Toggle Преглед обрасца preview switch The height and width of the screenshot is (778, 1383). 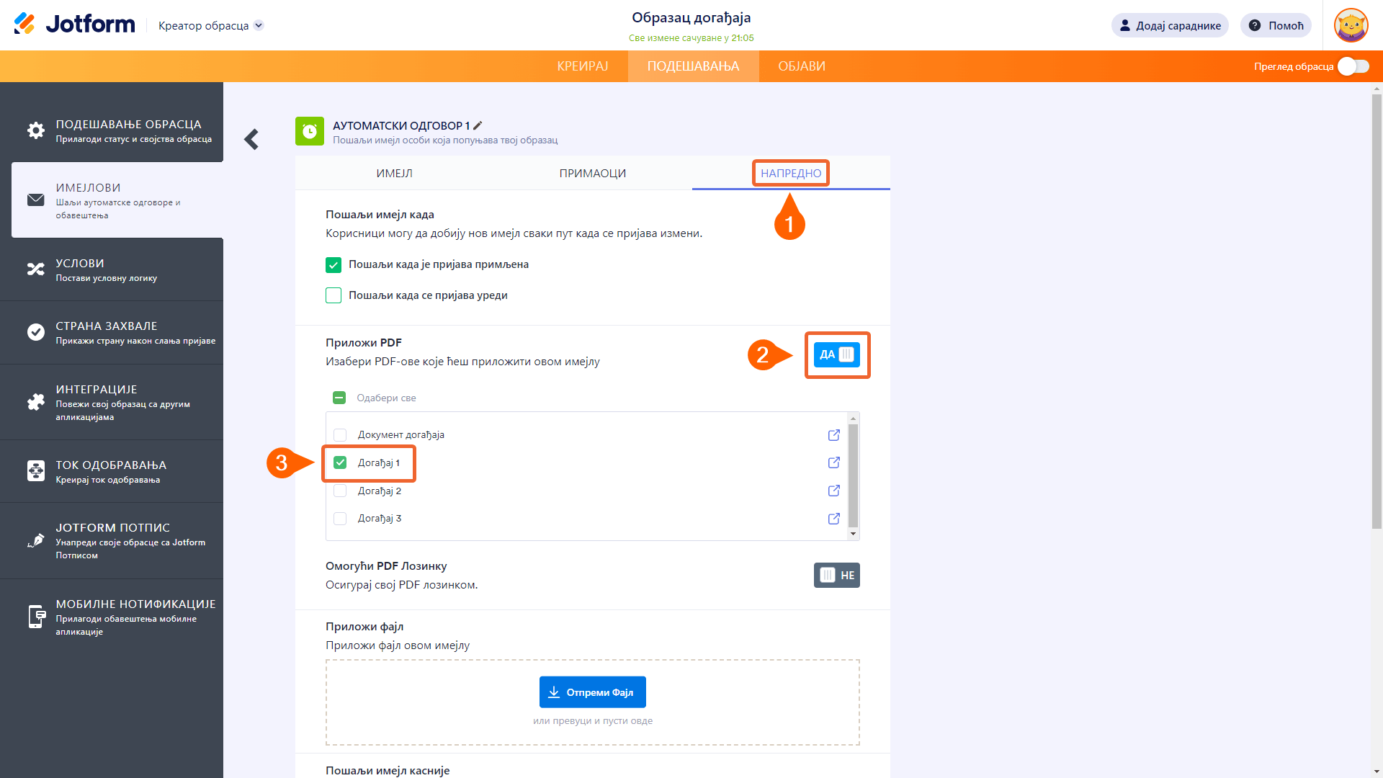[x=1353, y=66]
